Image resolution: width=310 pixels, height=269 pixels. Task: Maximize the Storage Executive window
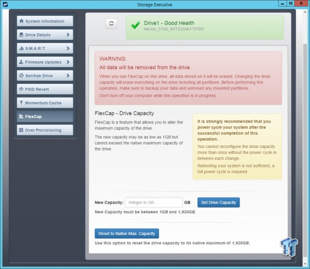point(290,3)
